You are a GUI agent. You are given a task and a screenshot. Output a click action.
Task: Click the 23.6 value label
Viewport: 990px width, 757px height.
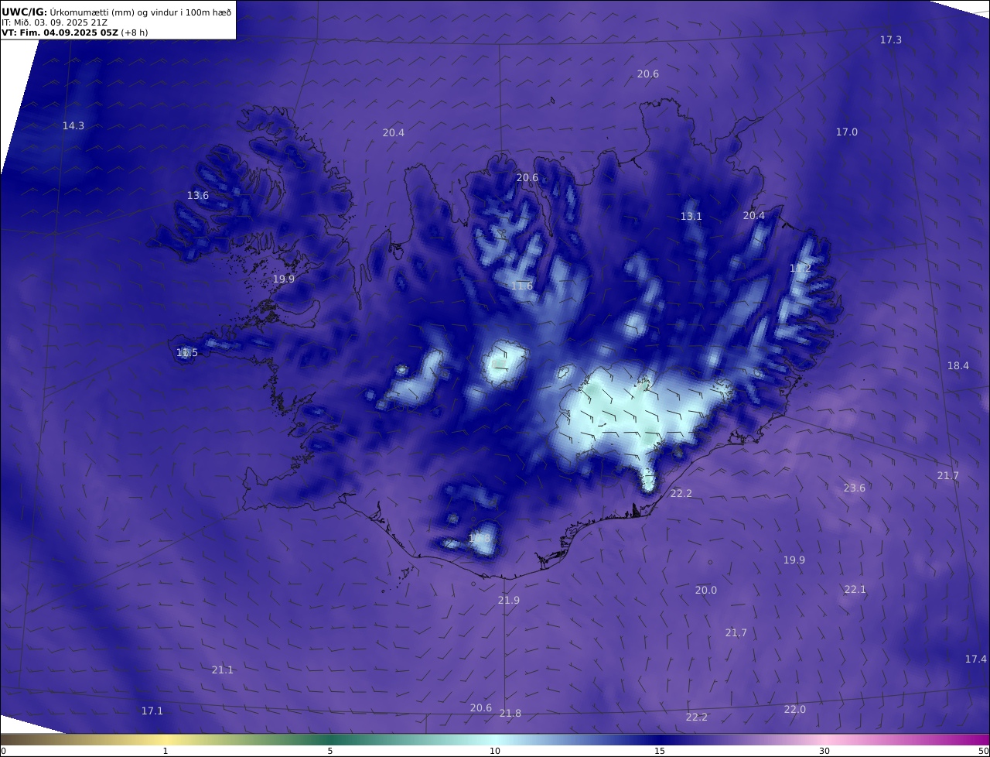855,488
